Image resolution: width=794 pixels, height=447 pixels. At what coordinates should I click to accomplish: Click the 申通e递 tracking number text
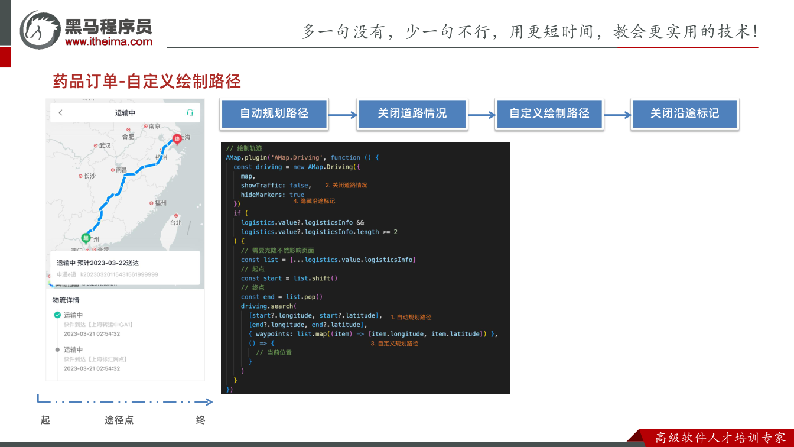pos(108,274)
